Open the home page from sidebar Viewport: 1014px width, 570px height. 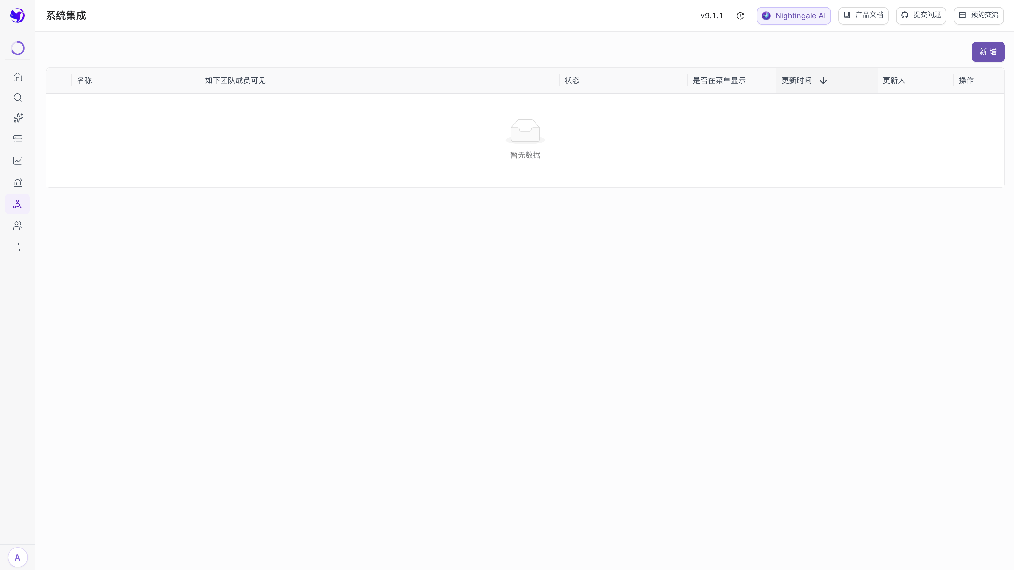18,77
